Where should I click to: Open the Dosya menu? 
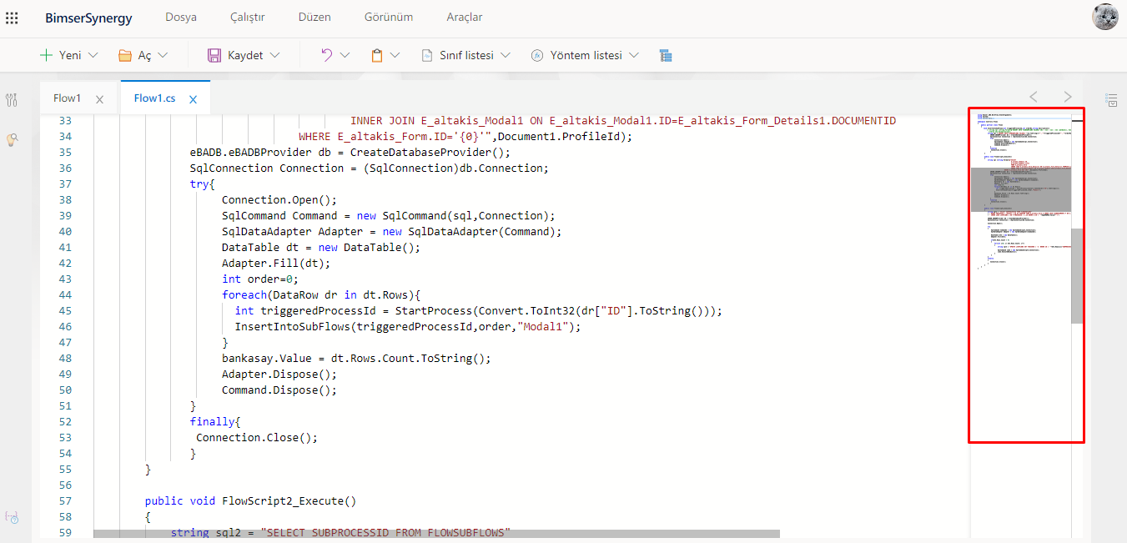(x=181, y=18)
